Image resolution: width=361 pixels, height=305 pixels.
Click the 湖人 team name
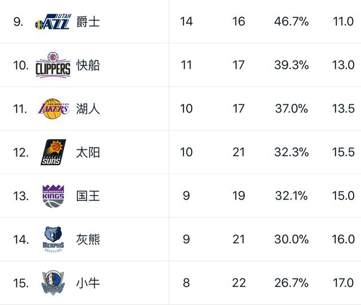[x=88, y=109]
